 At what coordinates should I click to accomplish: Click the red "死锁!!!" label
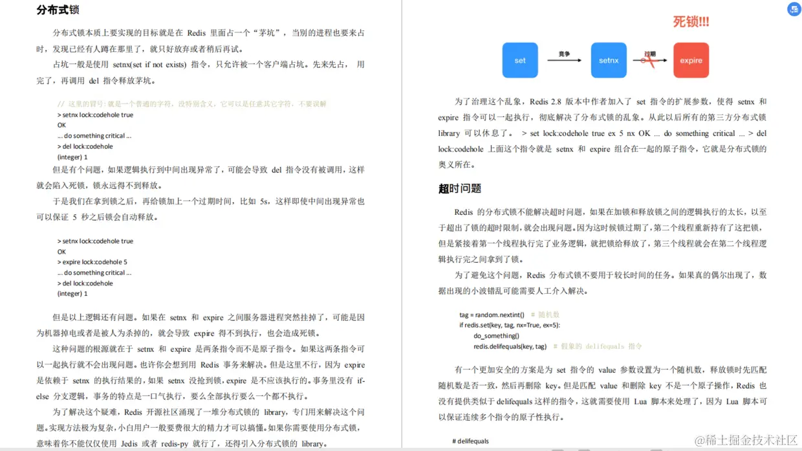691,22
